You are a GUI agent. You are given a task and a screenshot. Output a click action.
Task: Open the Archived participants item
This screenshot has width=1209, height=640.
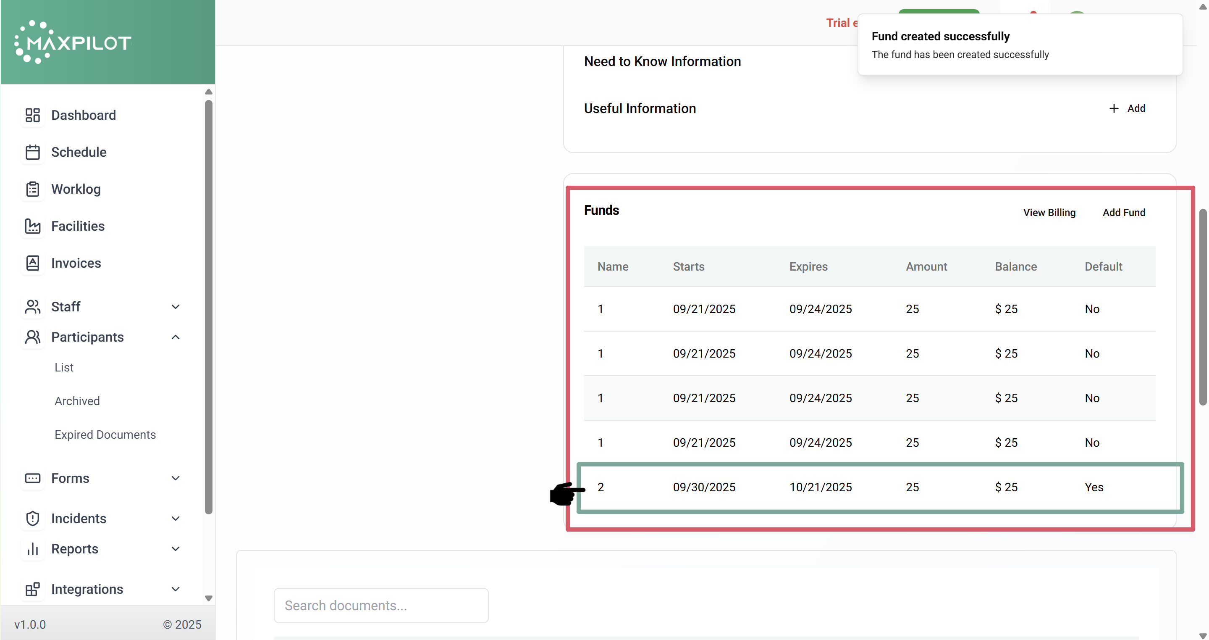77,401
